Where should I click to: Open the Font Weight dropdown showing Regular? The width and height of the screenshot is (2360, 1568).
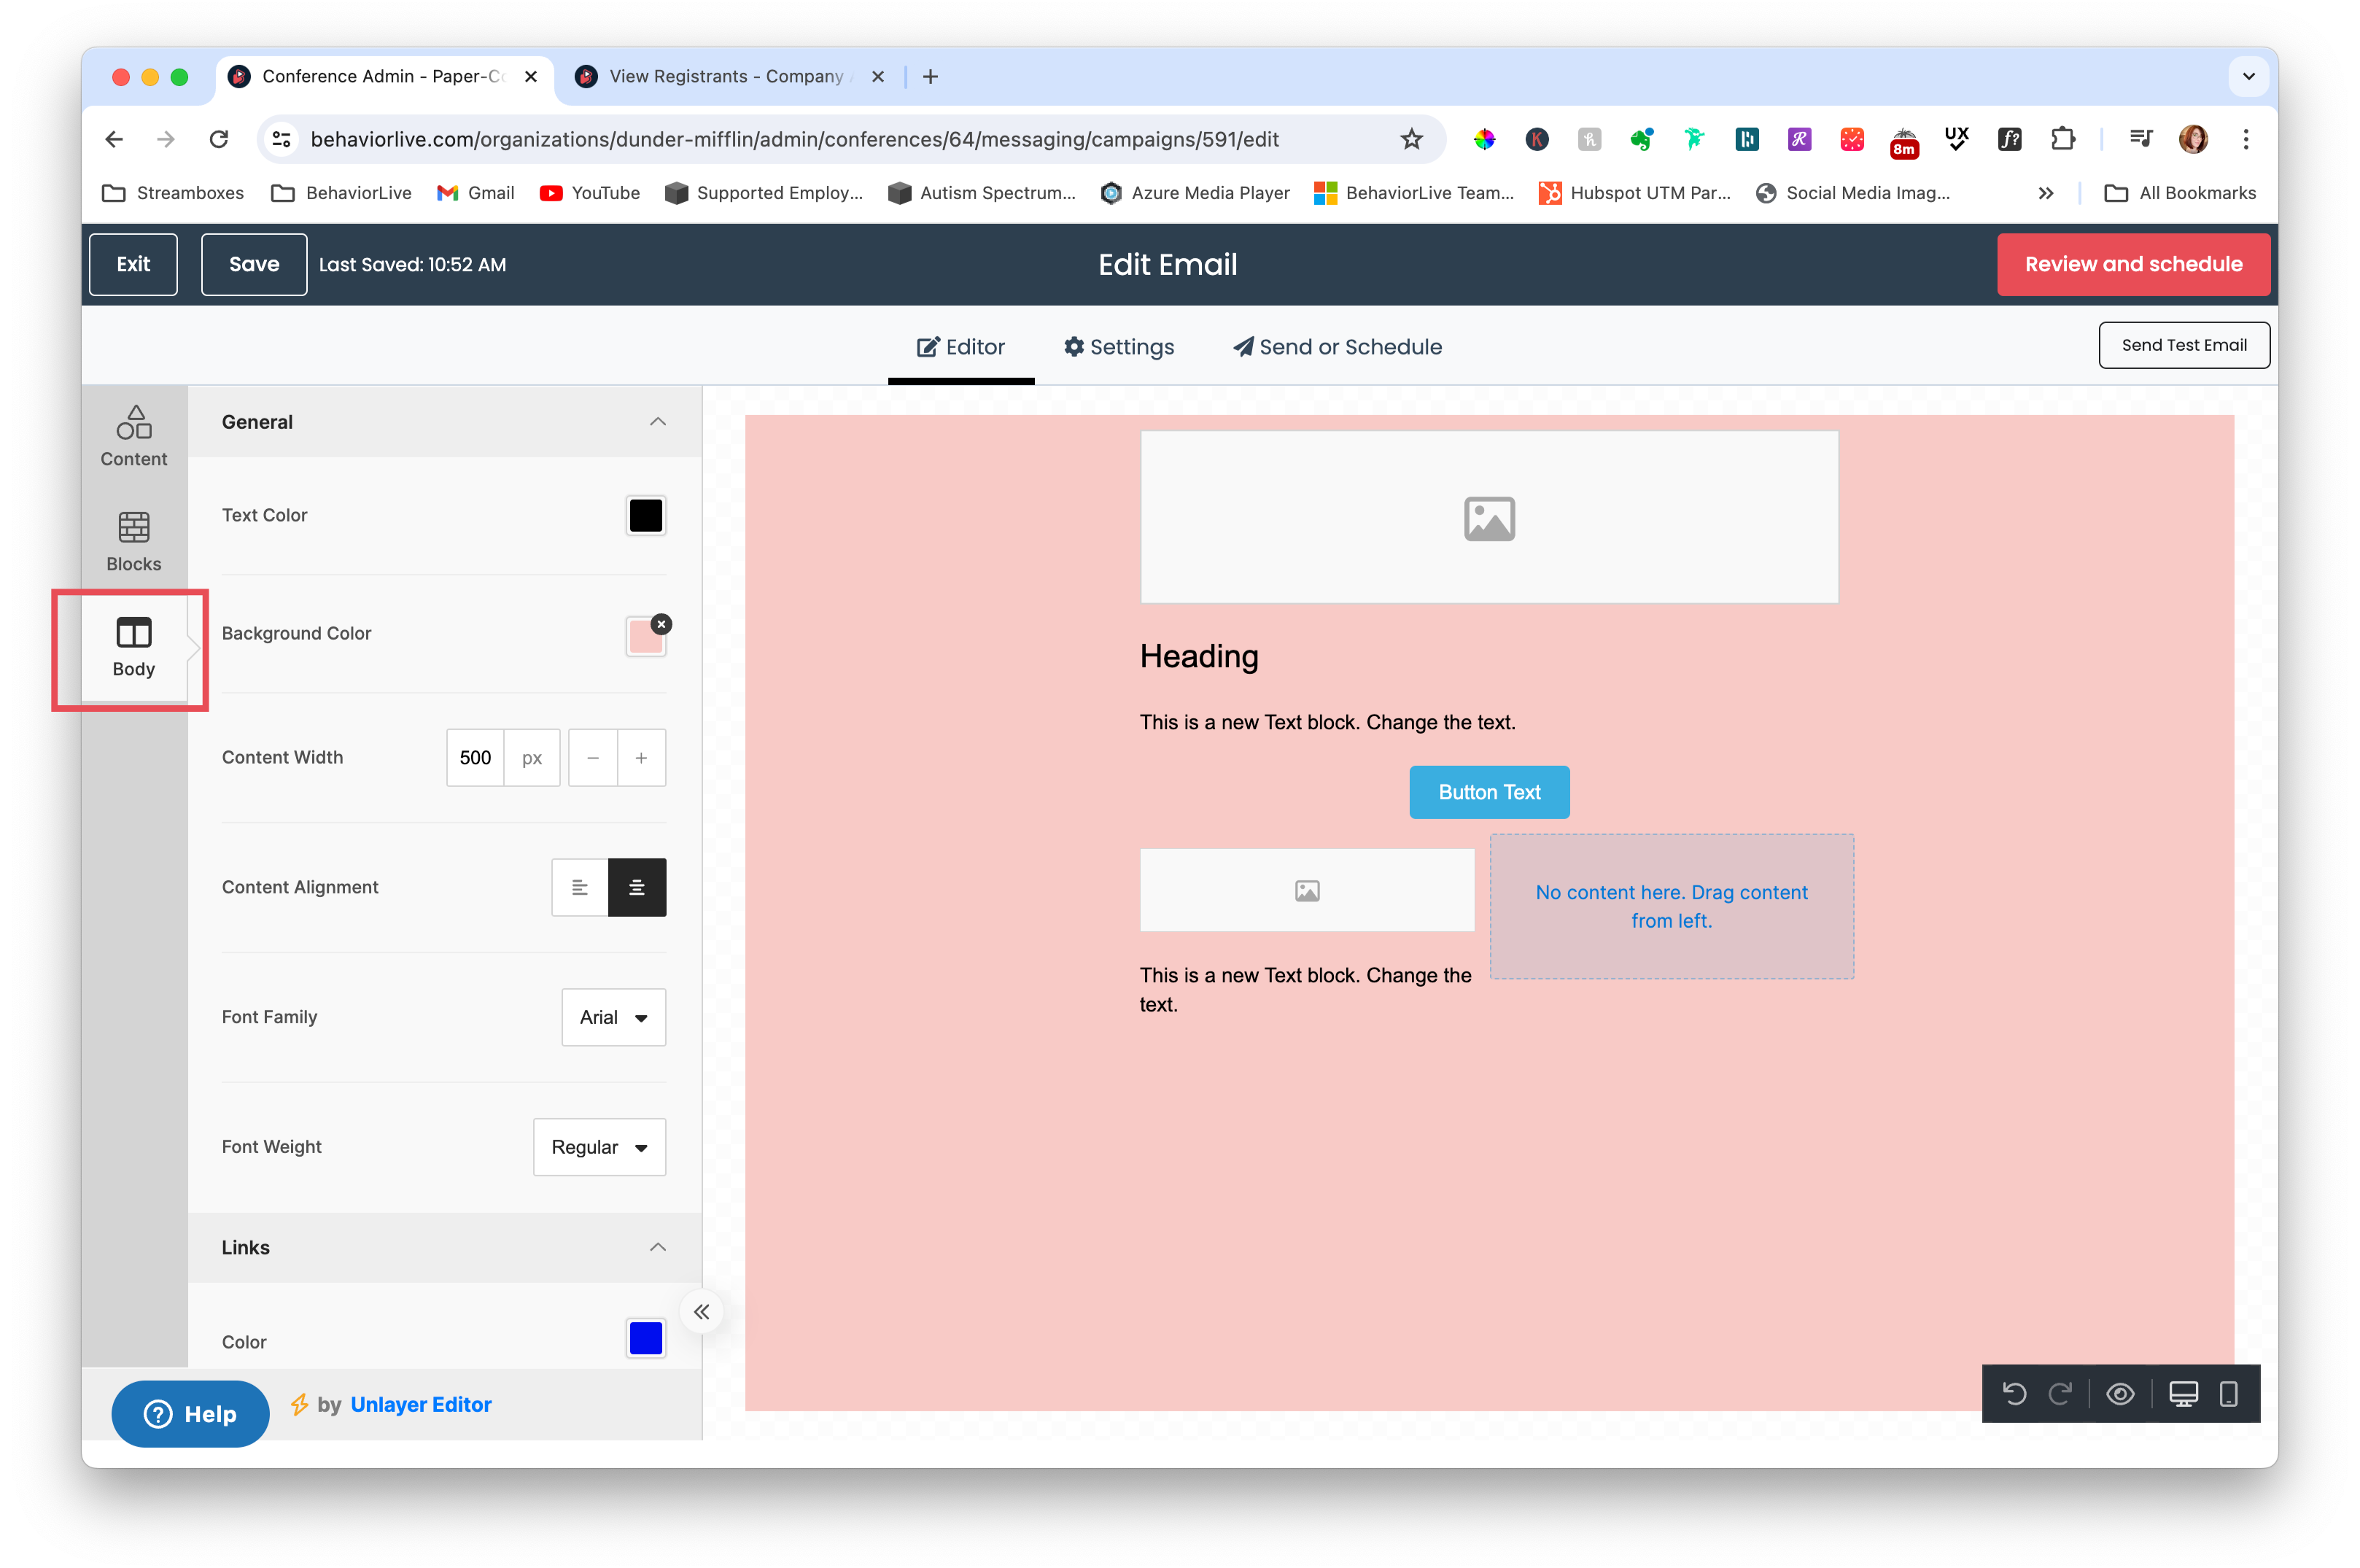tap(598, 1147)
